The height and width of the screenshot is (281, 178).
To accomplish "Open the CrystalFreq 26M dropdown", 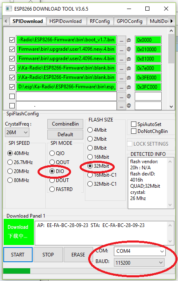I will pyautogui.click(x=17, y=133).
